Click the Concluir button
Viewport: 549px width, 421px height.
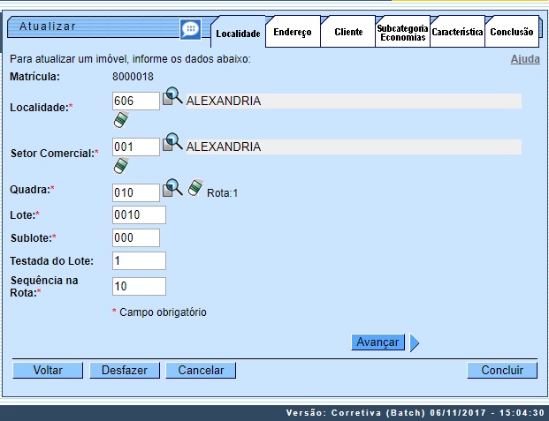click(502, 371)
